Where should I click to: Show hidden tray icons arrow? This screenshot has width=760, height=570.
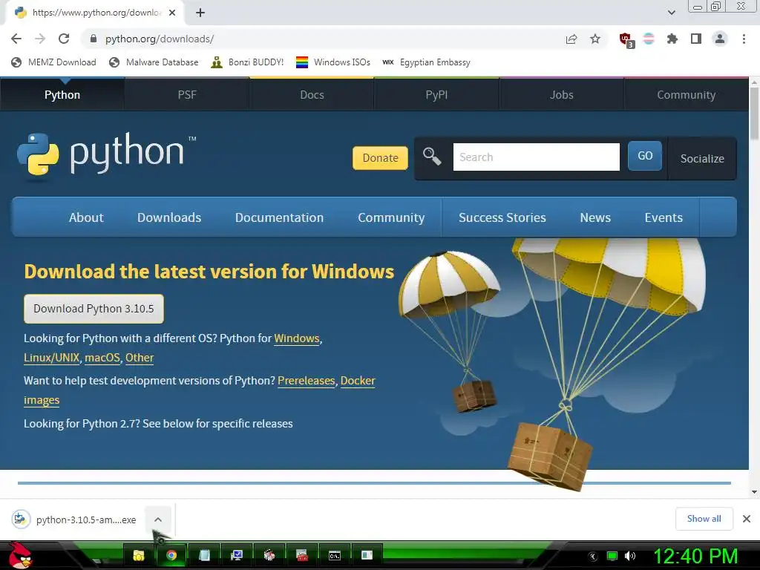pos(592,557)
